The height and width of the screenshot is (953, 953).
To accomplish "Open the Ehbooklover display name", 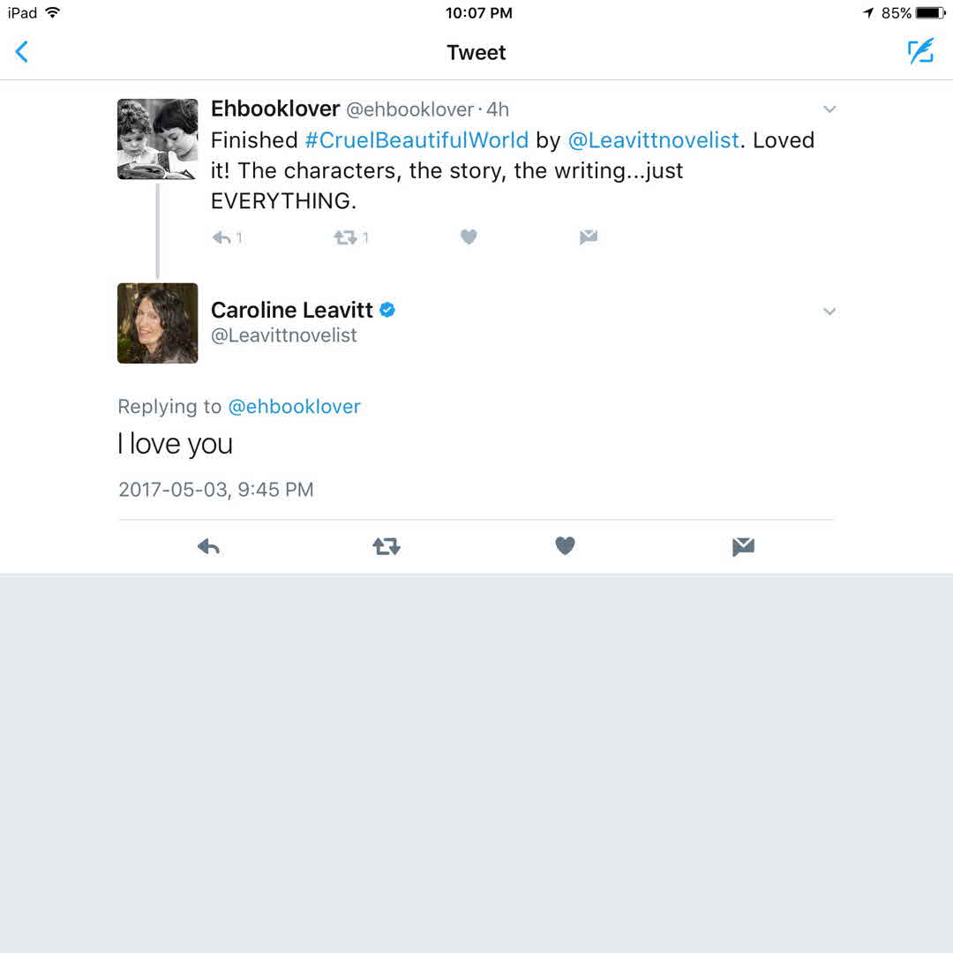I will pyautogui.click(x=275, y=109).
